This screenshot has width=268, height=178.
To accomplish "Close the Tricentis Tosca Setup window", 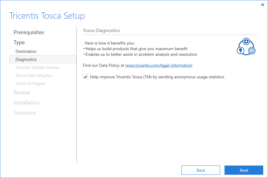I will point(262,5).
